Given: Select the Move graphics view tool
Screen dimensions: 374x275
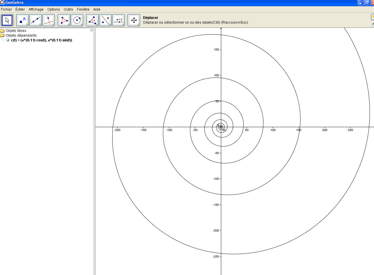Looking at the screenshot, I should [134, 20].
